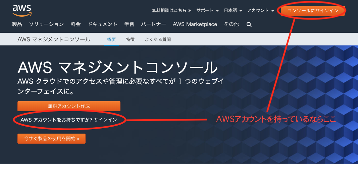
Task: Switch to the よくある質問 tab
Action: 158,39
